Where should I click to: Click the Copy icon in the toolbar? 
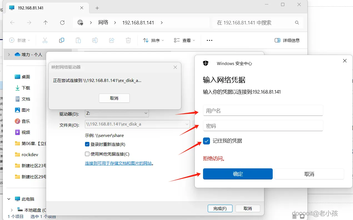61,40
